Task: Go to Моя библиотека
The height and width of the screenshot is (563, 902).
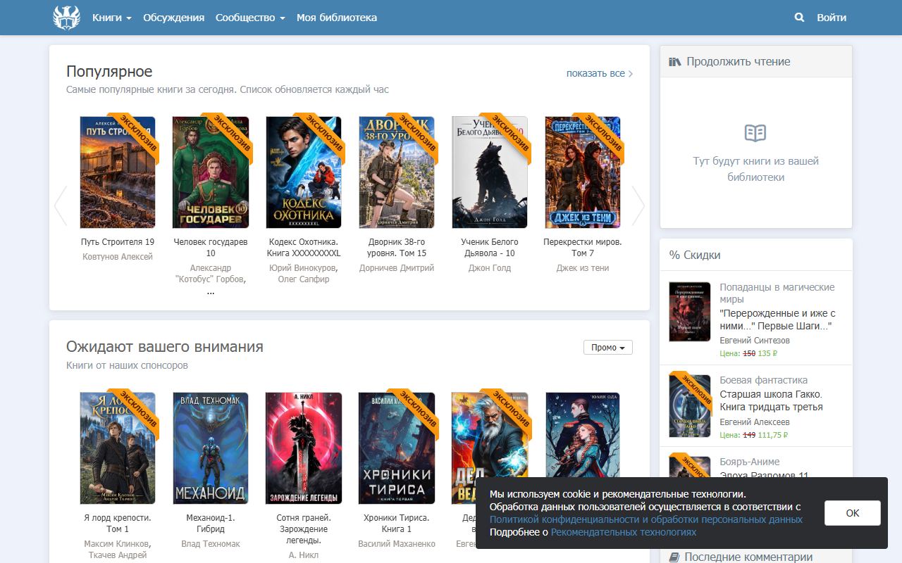Action: [x=337, y=18]
